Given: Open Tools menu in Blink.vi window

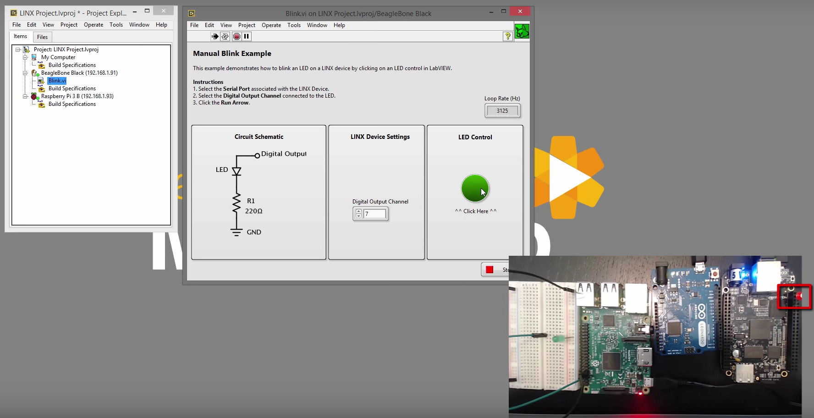Looking at the screenshot, I should [x=294, y=25].
